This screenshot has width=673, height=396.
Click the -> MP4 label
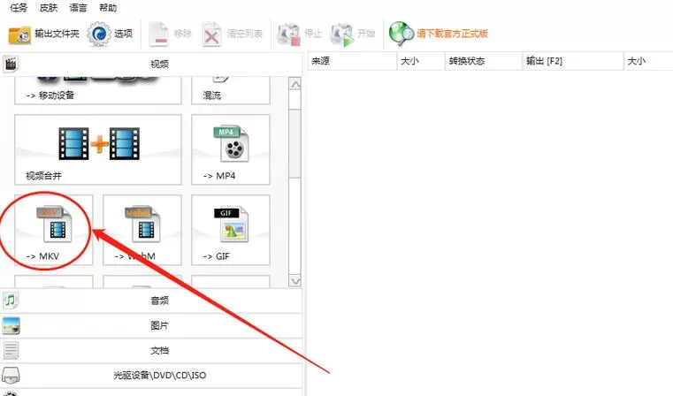point(219,176)
